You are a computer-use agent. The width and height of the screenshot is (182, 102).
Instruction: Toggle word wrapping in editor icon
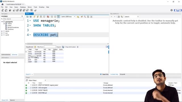click(91, 17)
